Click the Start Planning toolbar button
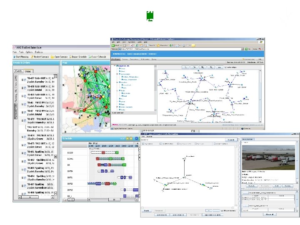The width and height of the screenshot is (300, 225). tap(21, 57)
